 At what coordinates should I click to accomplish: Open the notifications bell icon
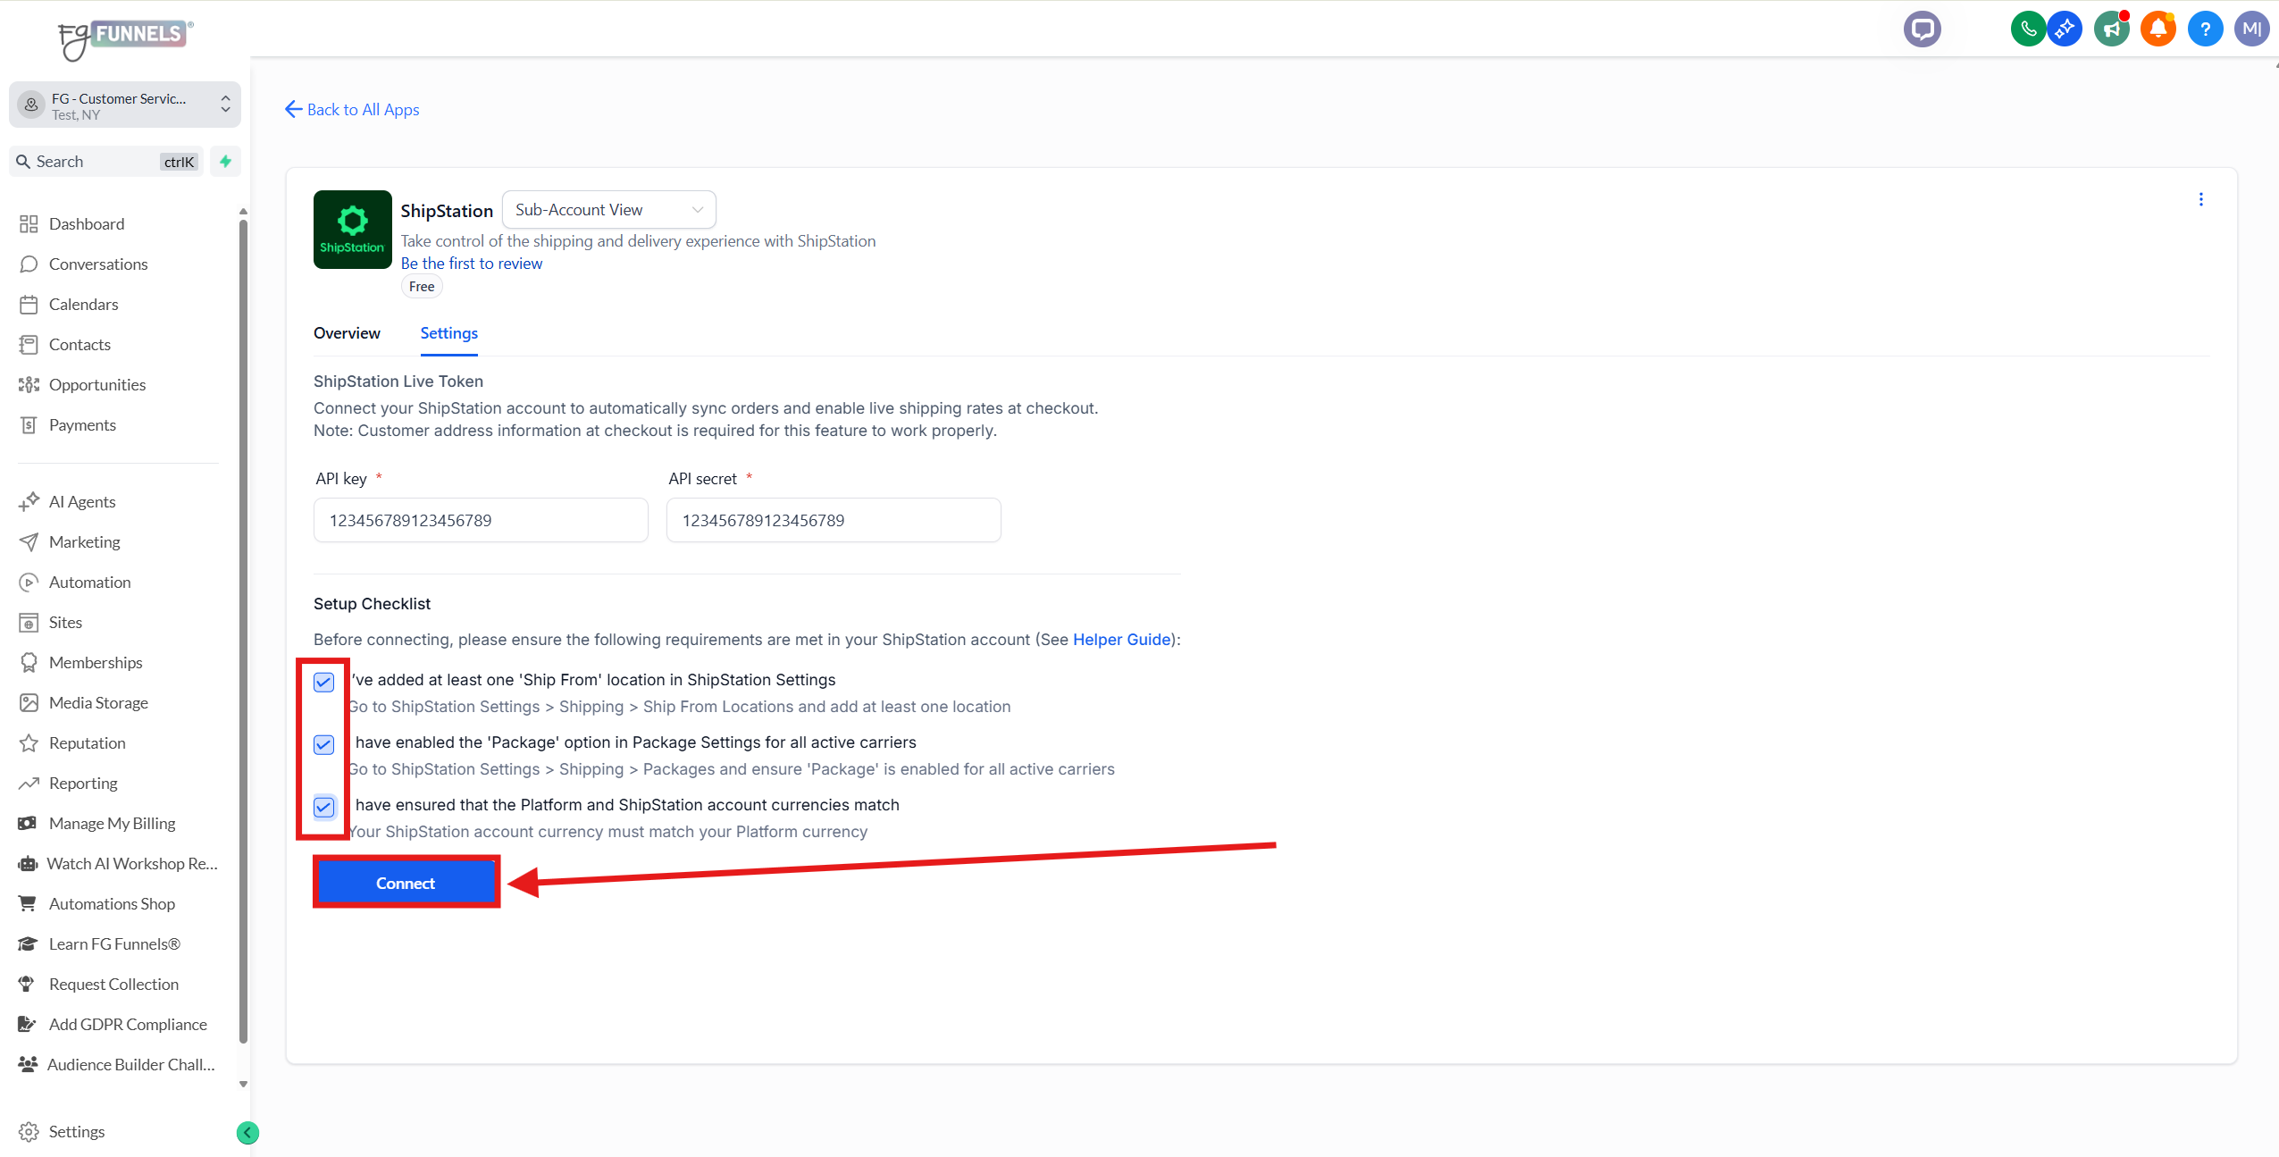(x=2158, y=29)
